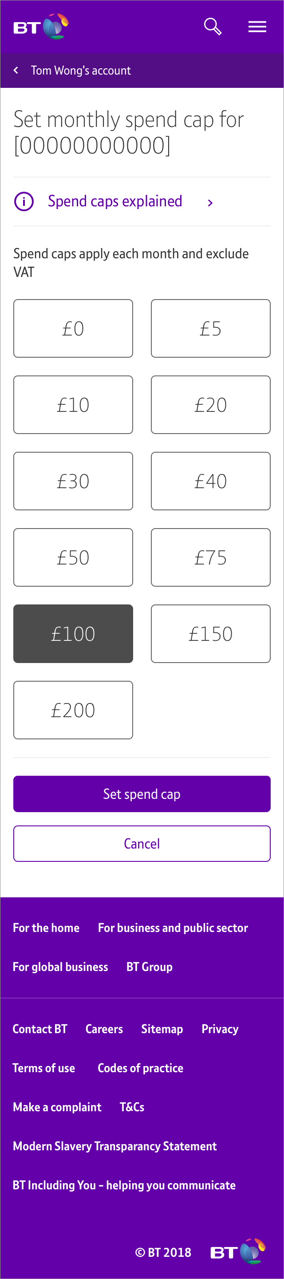Click the info circle icon
Screen dimensions: 284x1279
(x=24, y=201)
